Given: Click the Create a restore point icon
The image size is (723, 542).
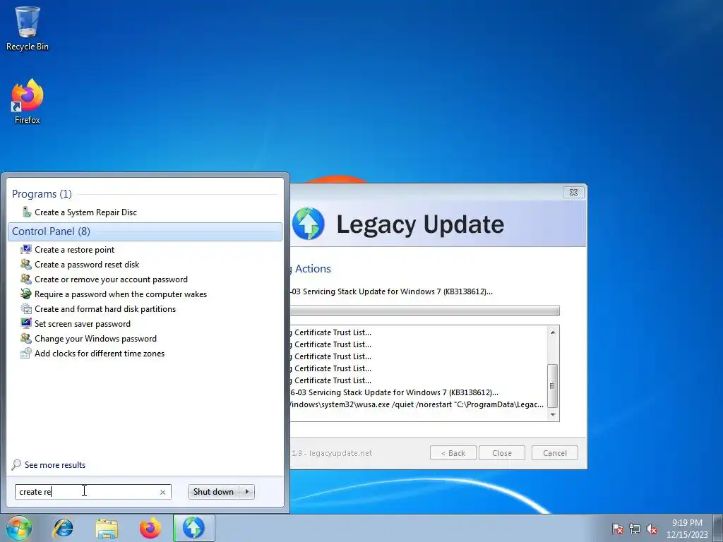Looking at the screenshot, I should [x=26, y=249].
